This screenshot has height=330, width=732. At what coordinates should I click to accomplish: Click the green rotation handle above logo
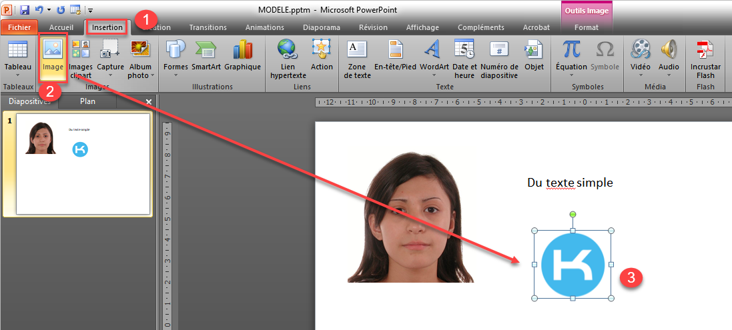(x=573, y=215)
